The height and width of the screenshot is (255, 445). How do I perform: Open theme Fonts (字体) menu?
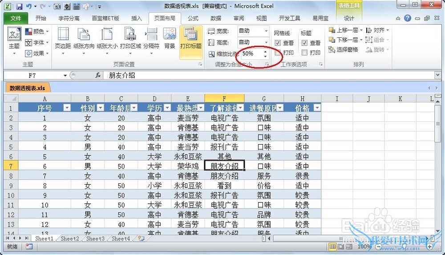point(37,43)
